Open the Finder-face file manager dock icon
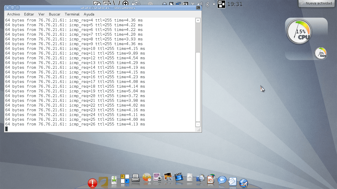The width and height of the screenshot is (337, 189). 200,178
